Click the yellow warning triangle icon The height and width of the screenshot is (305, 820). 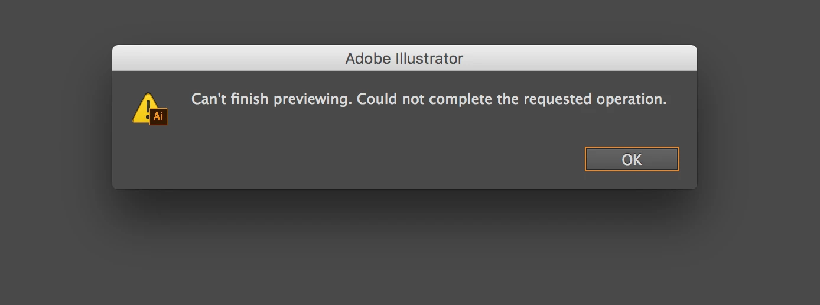[x=145, y=108]
